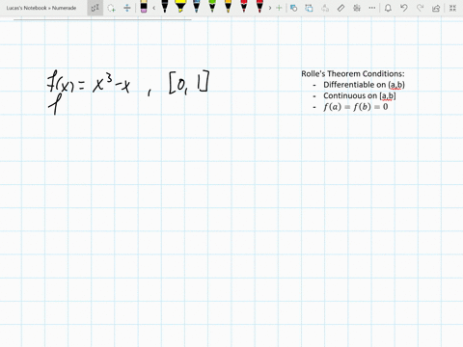Redo the last action
463x347 pixels.
pos(420,8)
